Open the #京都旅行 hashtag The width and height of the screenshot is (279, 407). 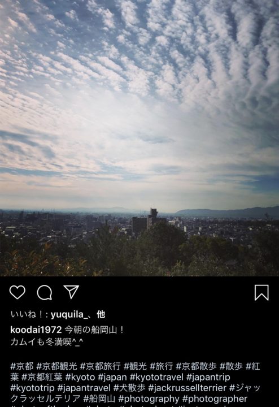point(101,366)
